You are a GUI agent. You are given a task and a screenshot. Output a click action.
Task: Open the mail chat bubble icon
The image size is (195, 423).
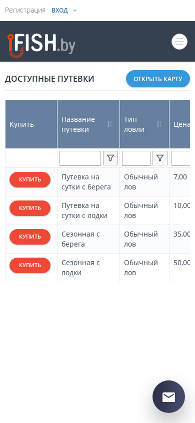168,396
